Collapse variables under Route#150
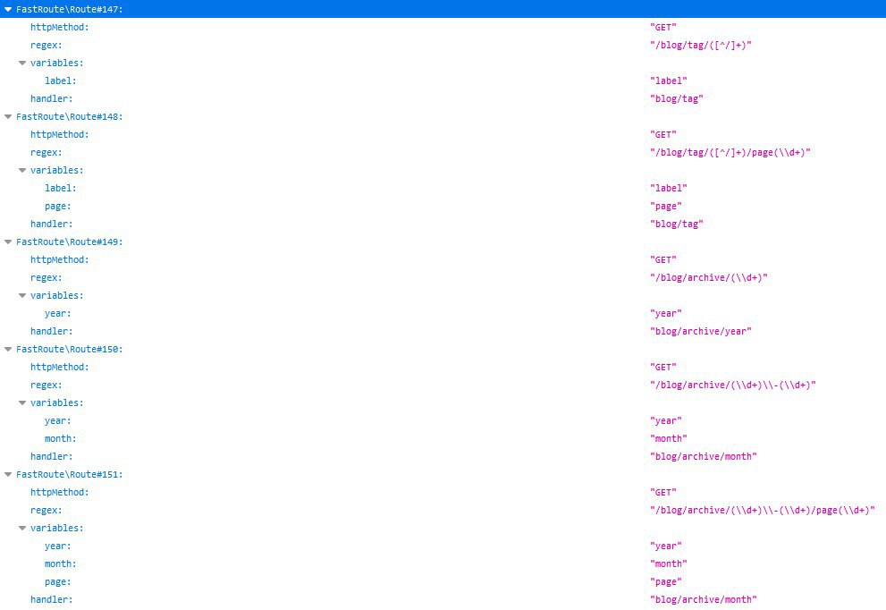The image size is (886, 610). coord(22,403)
